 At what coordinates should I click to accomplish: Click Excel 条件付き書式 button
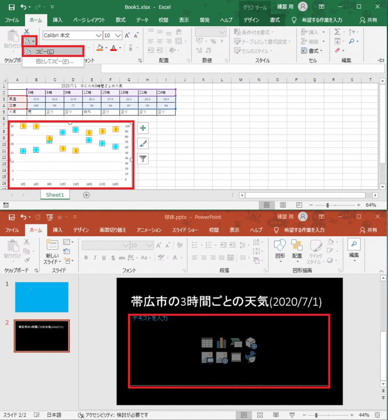253,32
